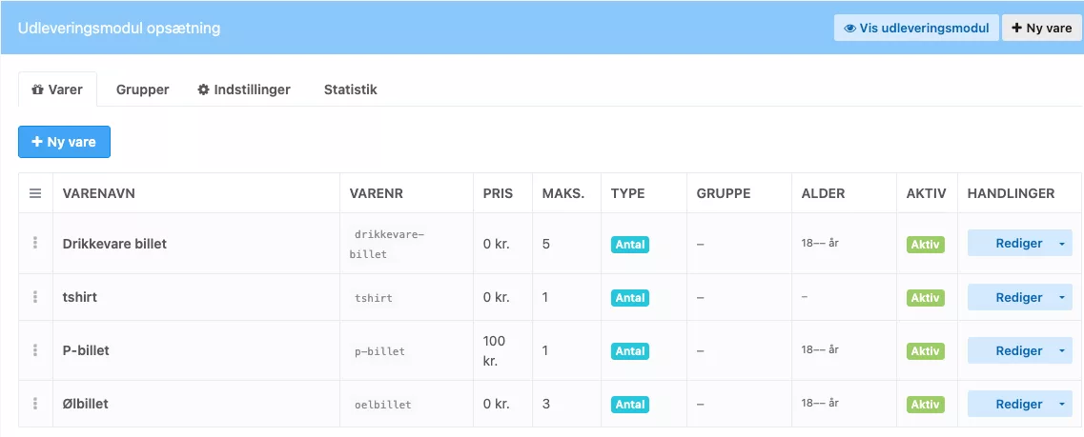Open the Grupper tab

click(142, 89)
